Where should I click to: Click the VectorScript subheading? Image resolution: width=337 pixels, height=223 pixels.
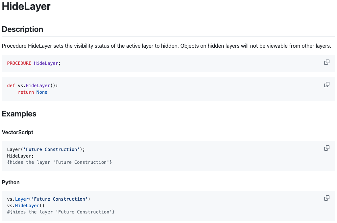click(17, 132)
